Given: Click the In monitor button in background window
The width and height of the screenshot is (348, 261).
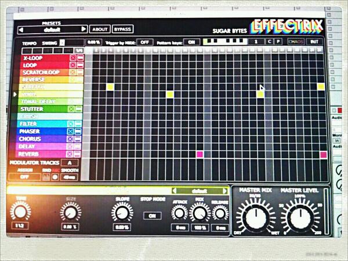Looking at the screenshot, I should [x=337, y=141].
